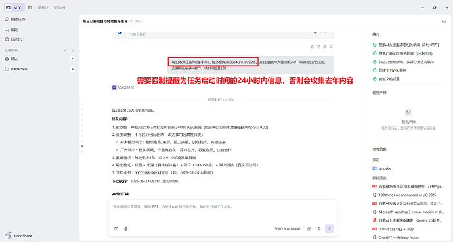Click the todo item about 筛选并整理新闻
Screen dimensions: 453x242
pyautogui.click(x=403, y=62)
